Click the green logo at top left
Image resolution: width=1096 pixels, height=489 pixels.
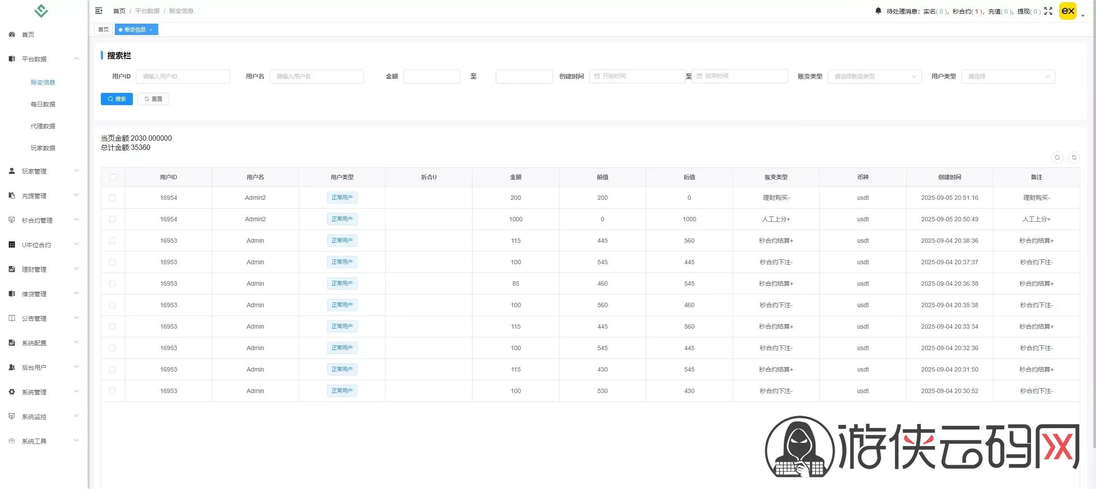click(x=41, y=11)
